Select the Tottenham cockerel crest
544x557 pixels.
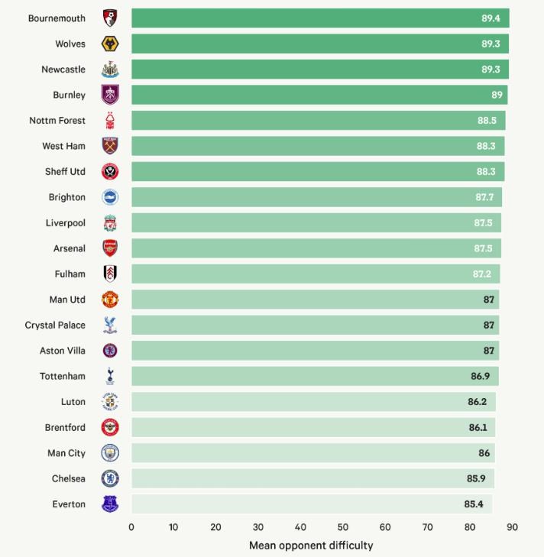pos(110,377)
